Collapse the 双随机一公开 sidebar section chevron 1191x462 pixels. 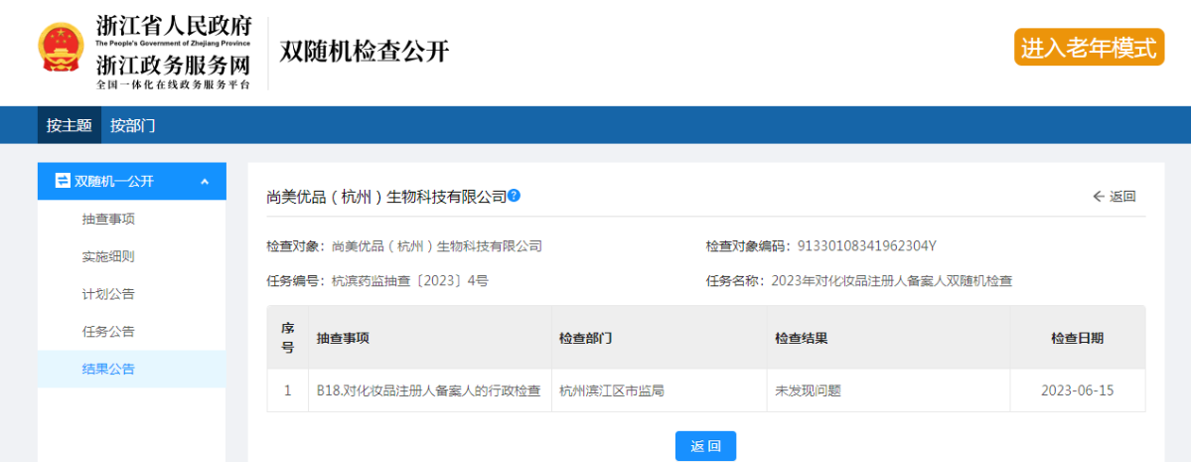(x=205, y=182)
